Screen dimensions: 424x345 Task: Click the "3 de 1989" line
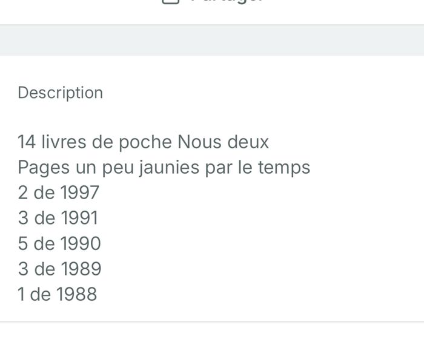(x=59, y=269)
